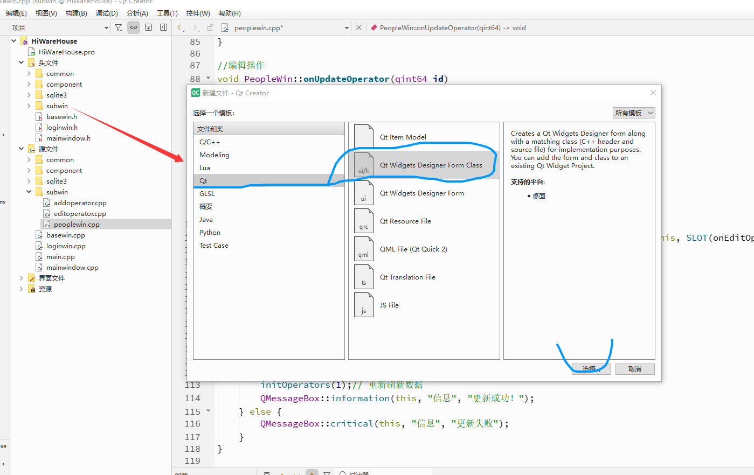Open editoperator.cpp in the subwin folder

tap(80, 213)
